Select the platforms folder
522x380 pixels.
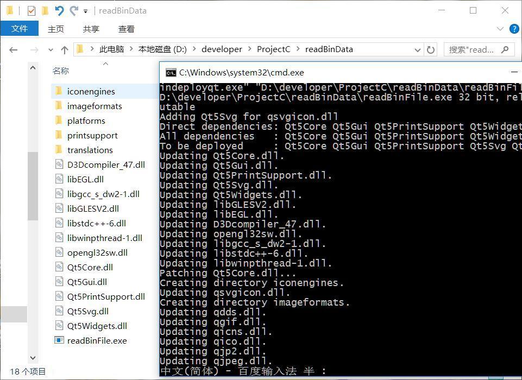coord(86,121)
